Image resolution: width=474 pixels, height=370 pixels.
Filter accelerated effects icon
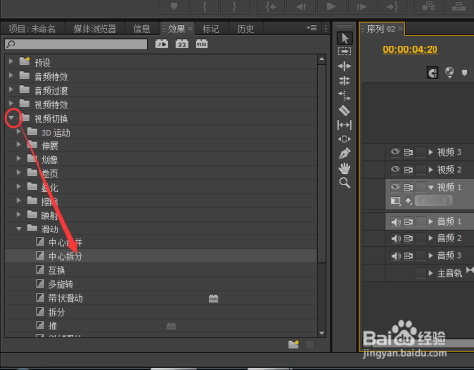point(162,44)
